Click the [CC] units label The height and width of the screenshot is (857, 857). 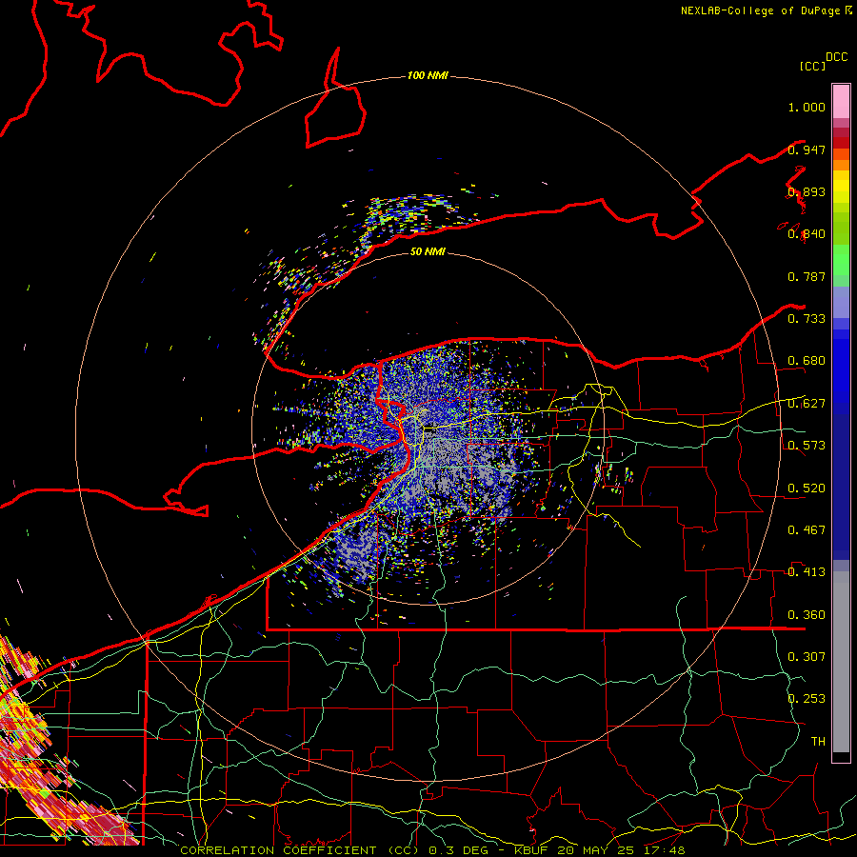tap(812, 66)
